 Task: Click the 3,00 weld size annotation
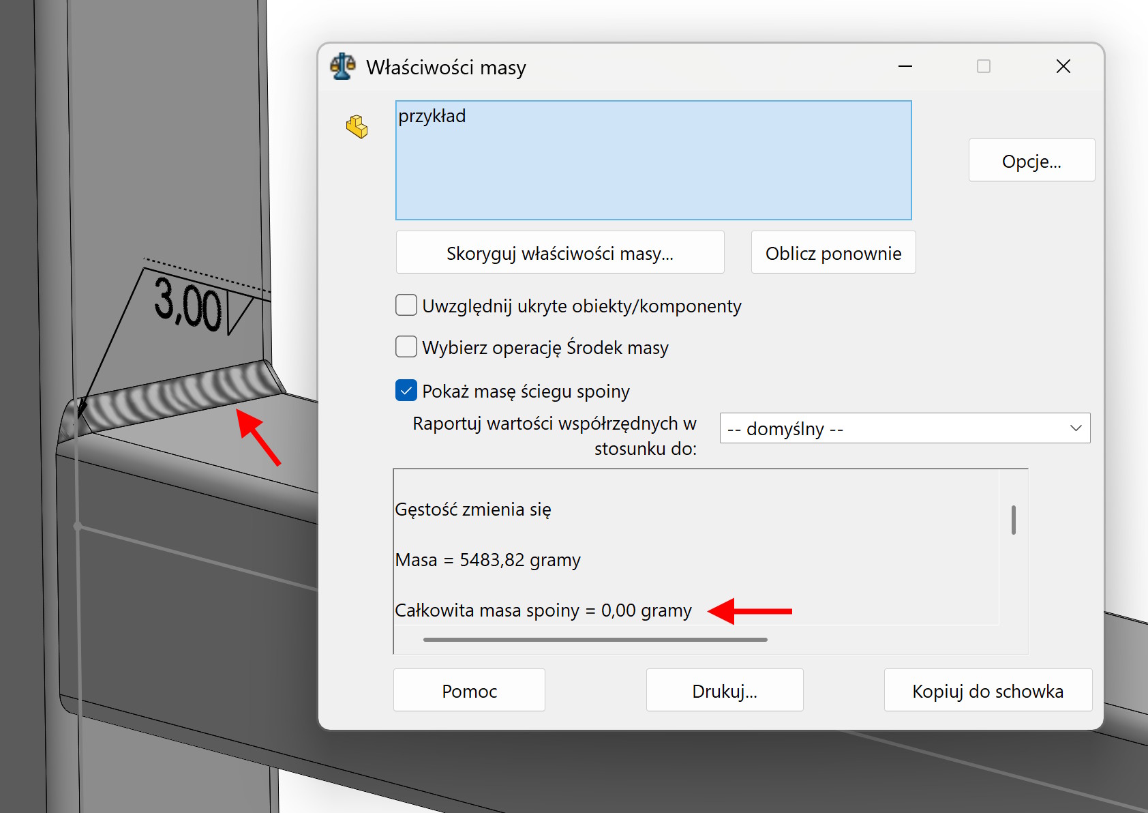pyautogui.click(x=187, y=305)
